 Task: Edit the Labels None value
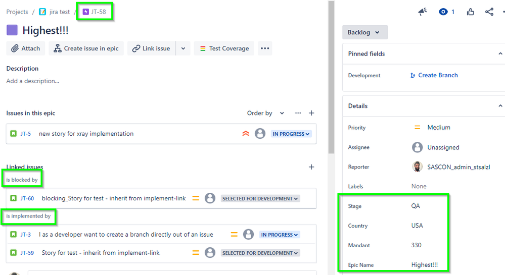click(x=419, y=186)
